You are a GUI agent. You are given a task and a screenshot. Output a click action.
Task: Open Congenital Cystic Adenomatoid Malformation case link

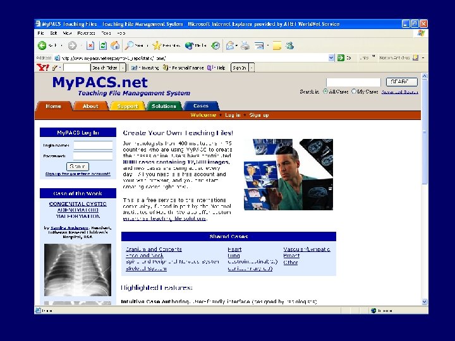click(78, 210)
